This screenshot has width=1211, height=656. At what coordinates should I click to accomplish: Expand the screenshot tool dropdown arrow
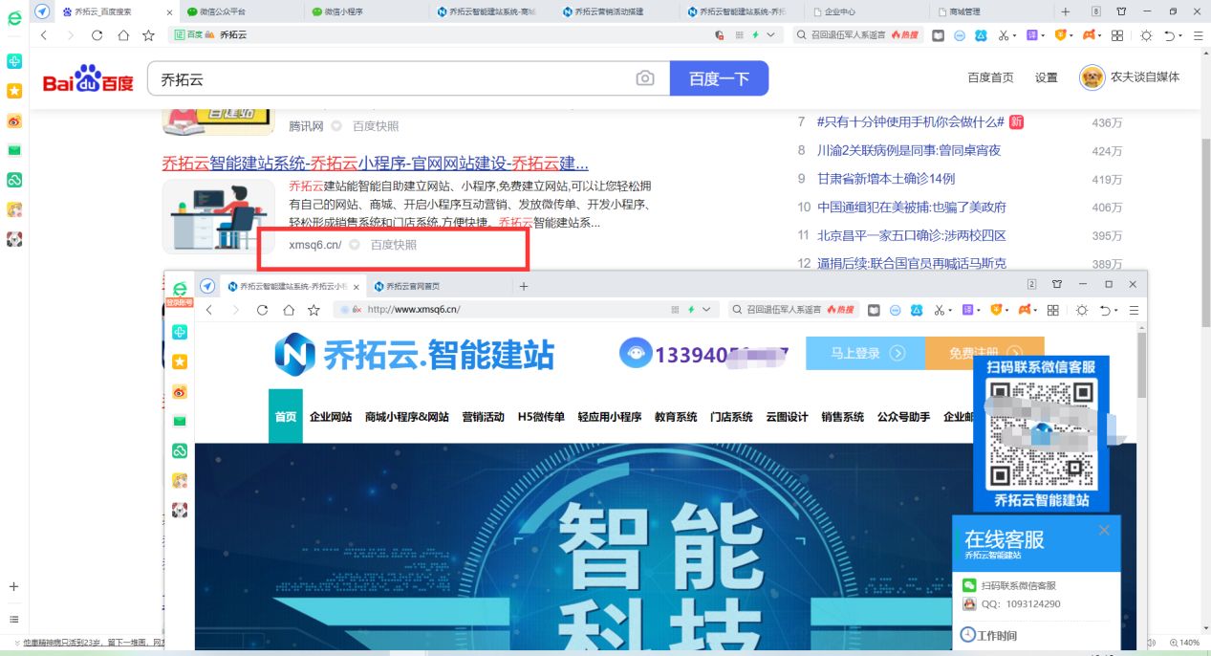tap(1015, 36)
